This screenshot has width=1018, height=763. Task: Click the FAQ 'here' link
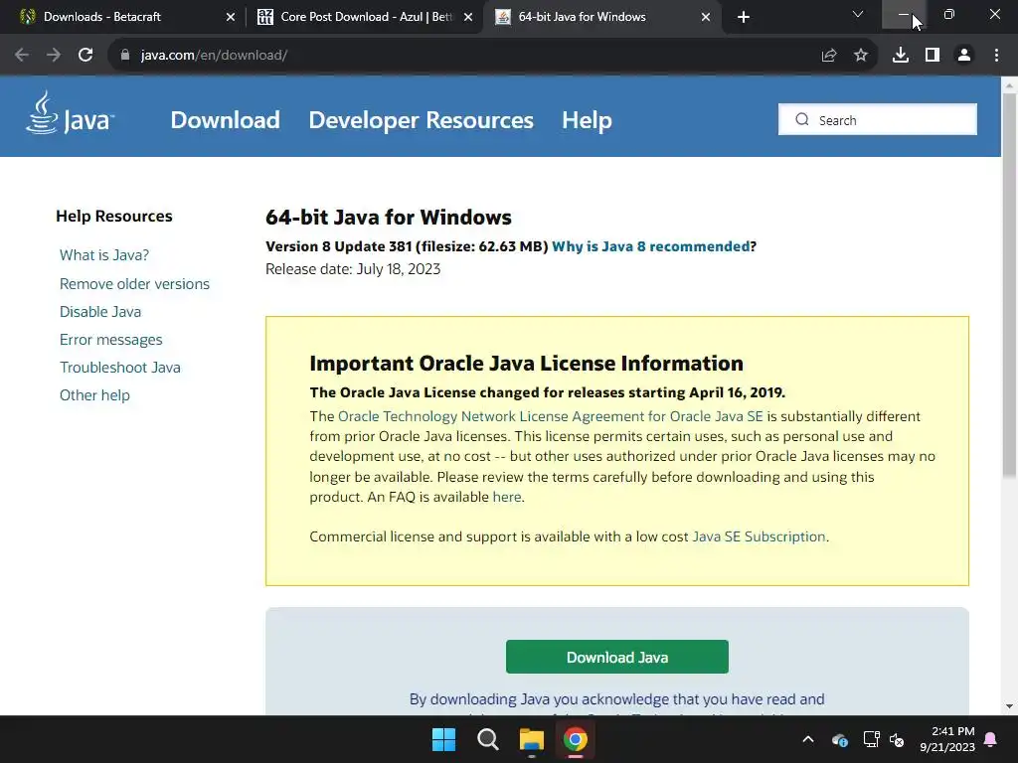(506, 497)
